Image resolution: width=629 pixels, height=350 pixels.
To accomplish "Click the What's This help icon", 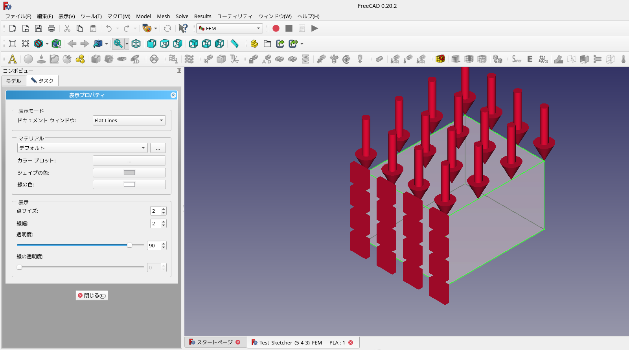I will coord(183,28).
